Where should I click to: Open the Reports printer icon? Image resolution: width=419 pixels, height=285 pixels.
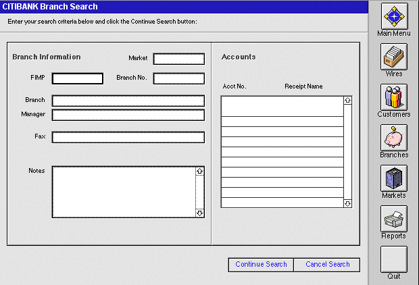click(394, 219)
